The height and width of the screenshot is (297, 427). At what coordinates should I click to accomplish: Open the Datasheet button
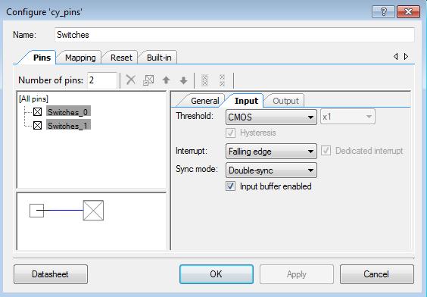(x=51, y=274)
